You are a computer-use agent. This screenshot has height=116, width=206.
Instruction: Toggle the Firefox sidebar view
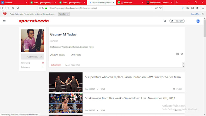point(192,8)
